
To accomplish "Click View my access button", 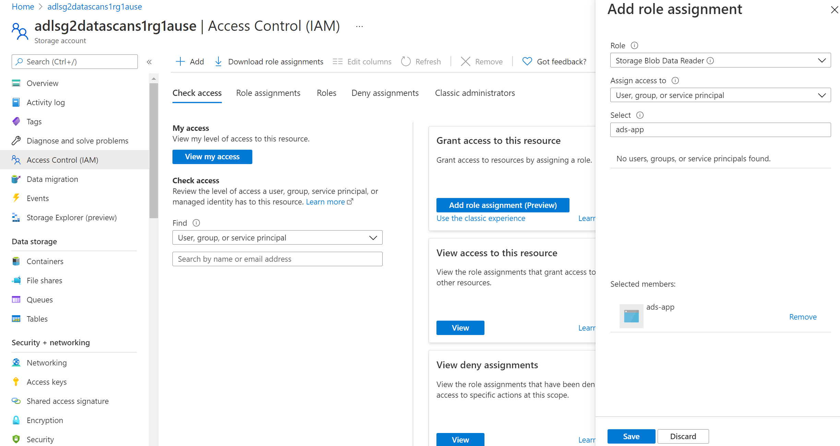I will (213, 157).
